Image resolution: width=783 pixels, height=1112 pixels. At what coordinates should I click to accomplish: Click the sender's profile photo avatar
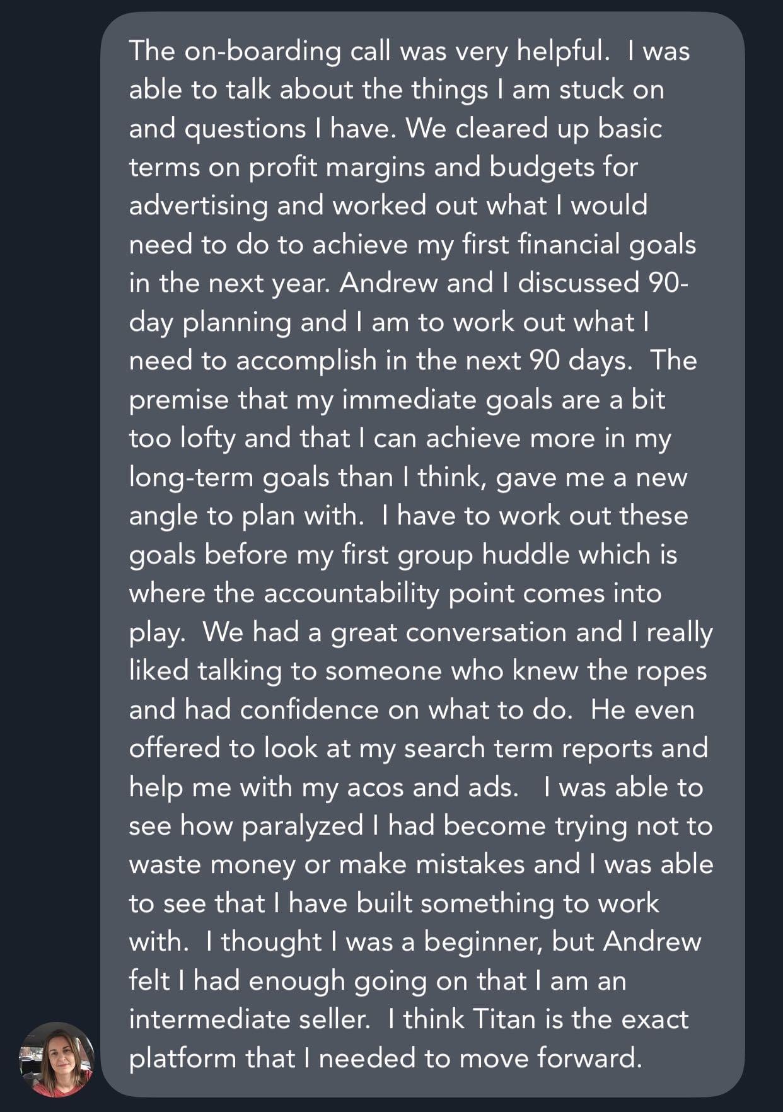tap(57, 1060)
